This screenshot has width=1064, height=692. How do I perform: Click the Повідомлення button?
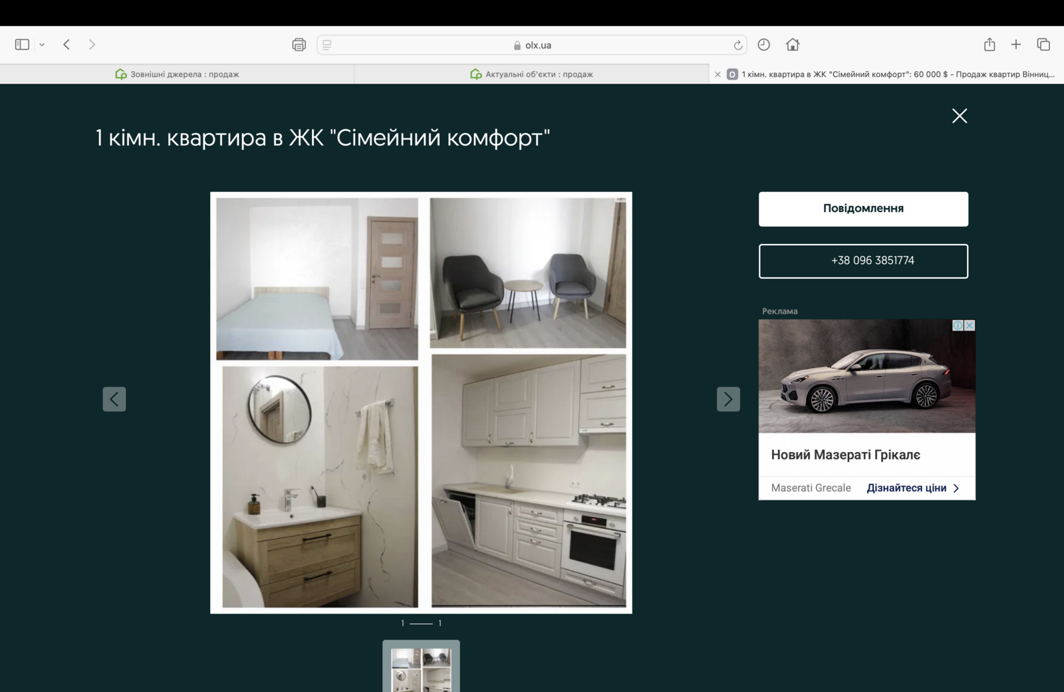[x=863, y=209]
